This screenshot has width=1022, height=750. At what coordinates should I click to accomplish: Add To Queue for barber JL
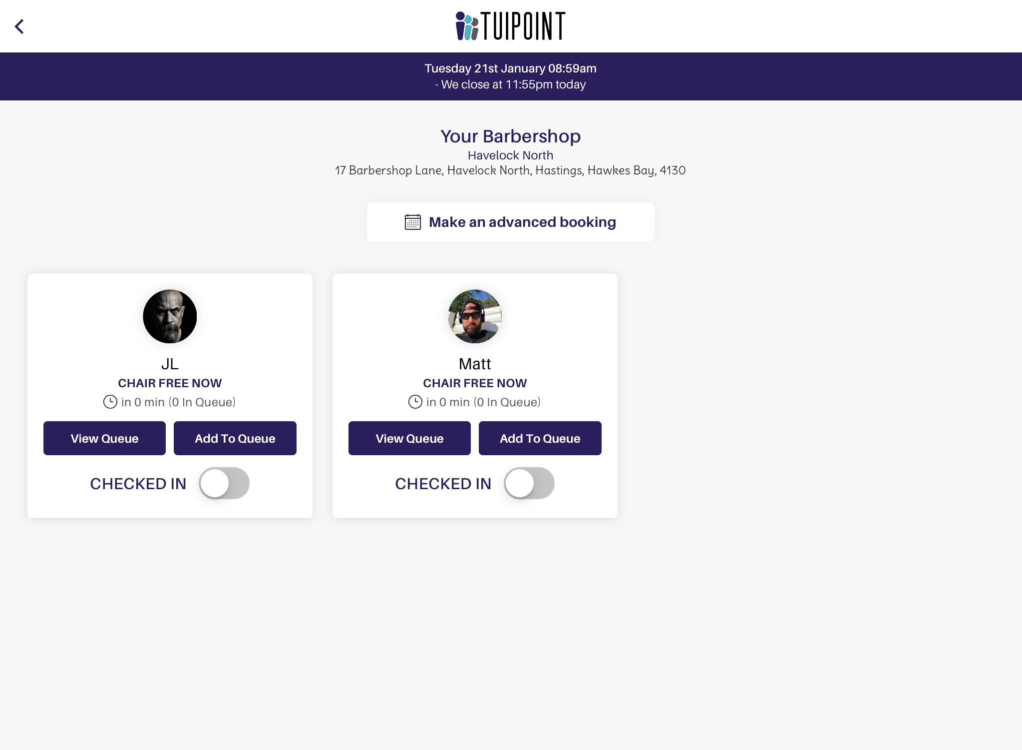[x=235, y=438]
